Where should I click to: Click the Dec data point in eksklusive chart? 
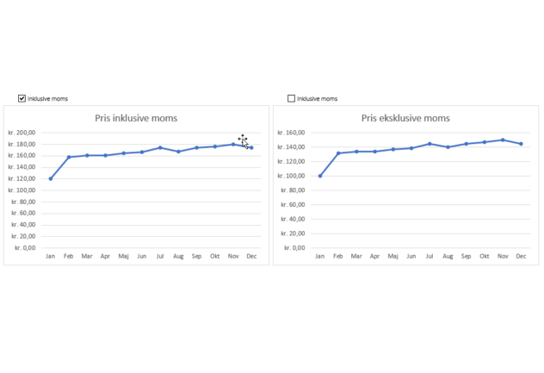tap(521, 144)
